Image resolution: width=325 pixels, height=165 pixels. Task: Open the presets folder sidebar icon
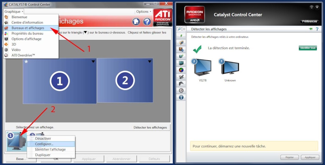click(181, 42)
